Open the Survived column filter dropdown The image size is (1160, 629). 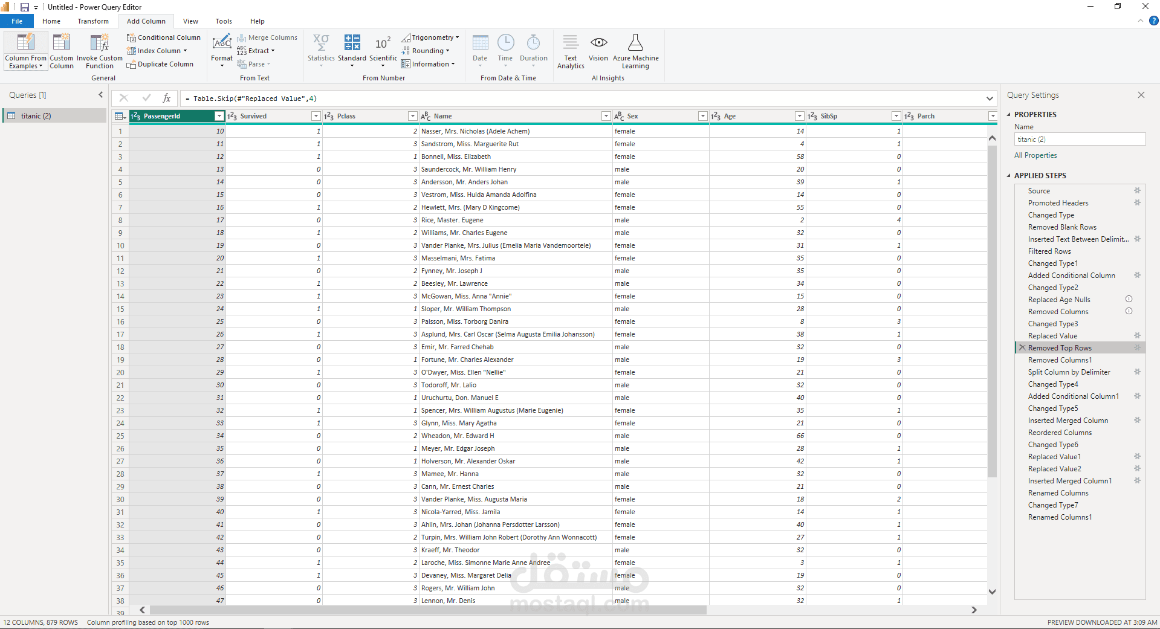pos(316,116)
